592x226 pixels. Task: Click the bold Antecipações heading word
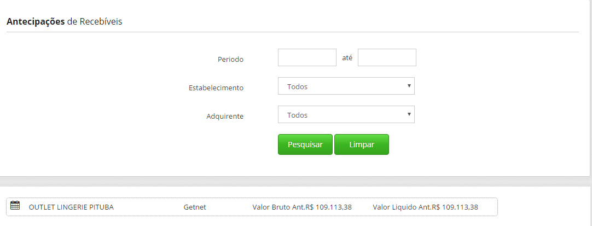(x=36, y=21)
